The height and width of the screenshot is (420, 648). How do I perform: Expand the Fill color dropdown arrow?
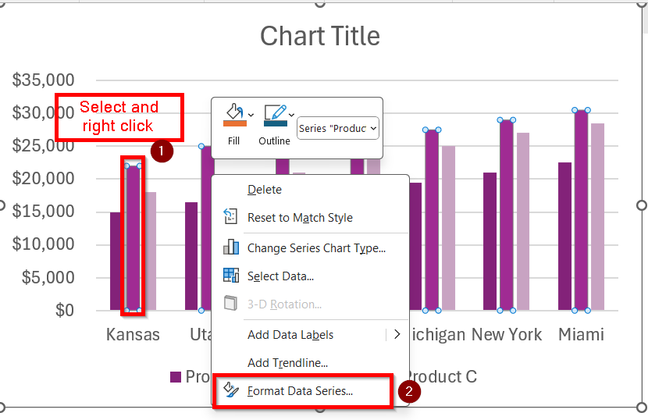point(251,115)
